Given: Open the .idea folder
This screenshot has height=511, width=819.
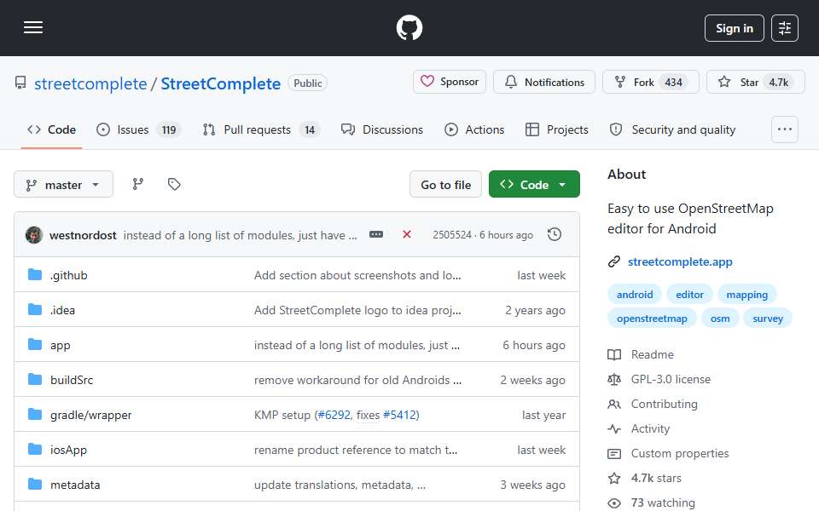Looking at the screenshot, I should coord(62,310).
